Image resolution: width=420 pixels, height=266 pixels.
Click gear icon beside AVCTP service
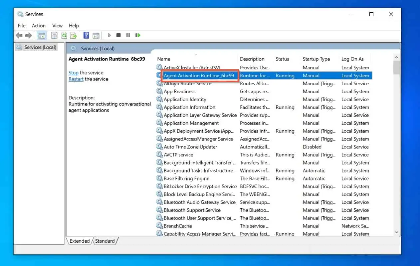click(159, 155)
